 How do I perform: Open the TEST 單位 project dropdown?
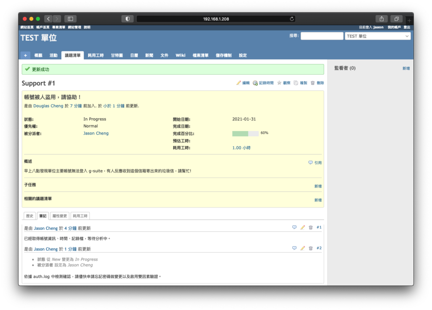(378, 36)
